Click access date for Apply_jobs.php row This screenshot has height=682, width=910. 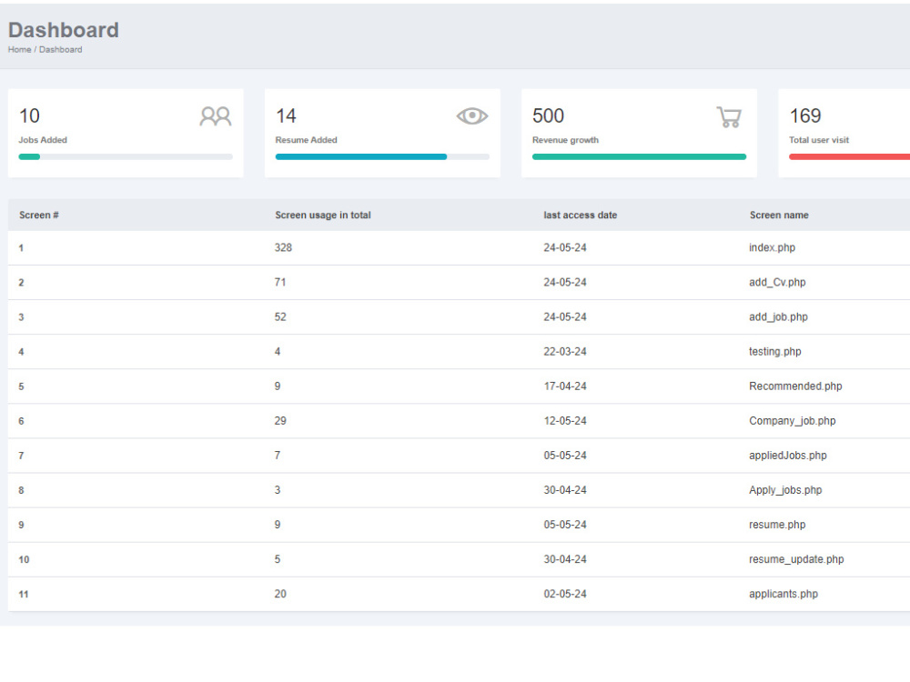coord(565,490)
